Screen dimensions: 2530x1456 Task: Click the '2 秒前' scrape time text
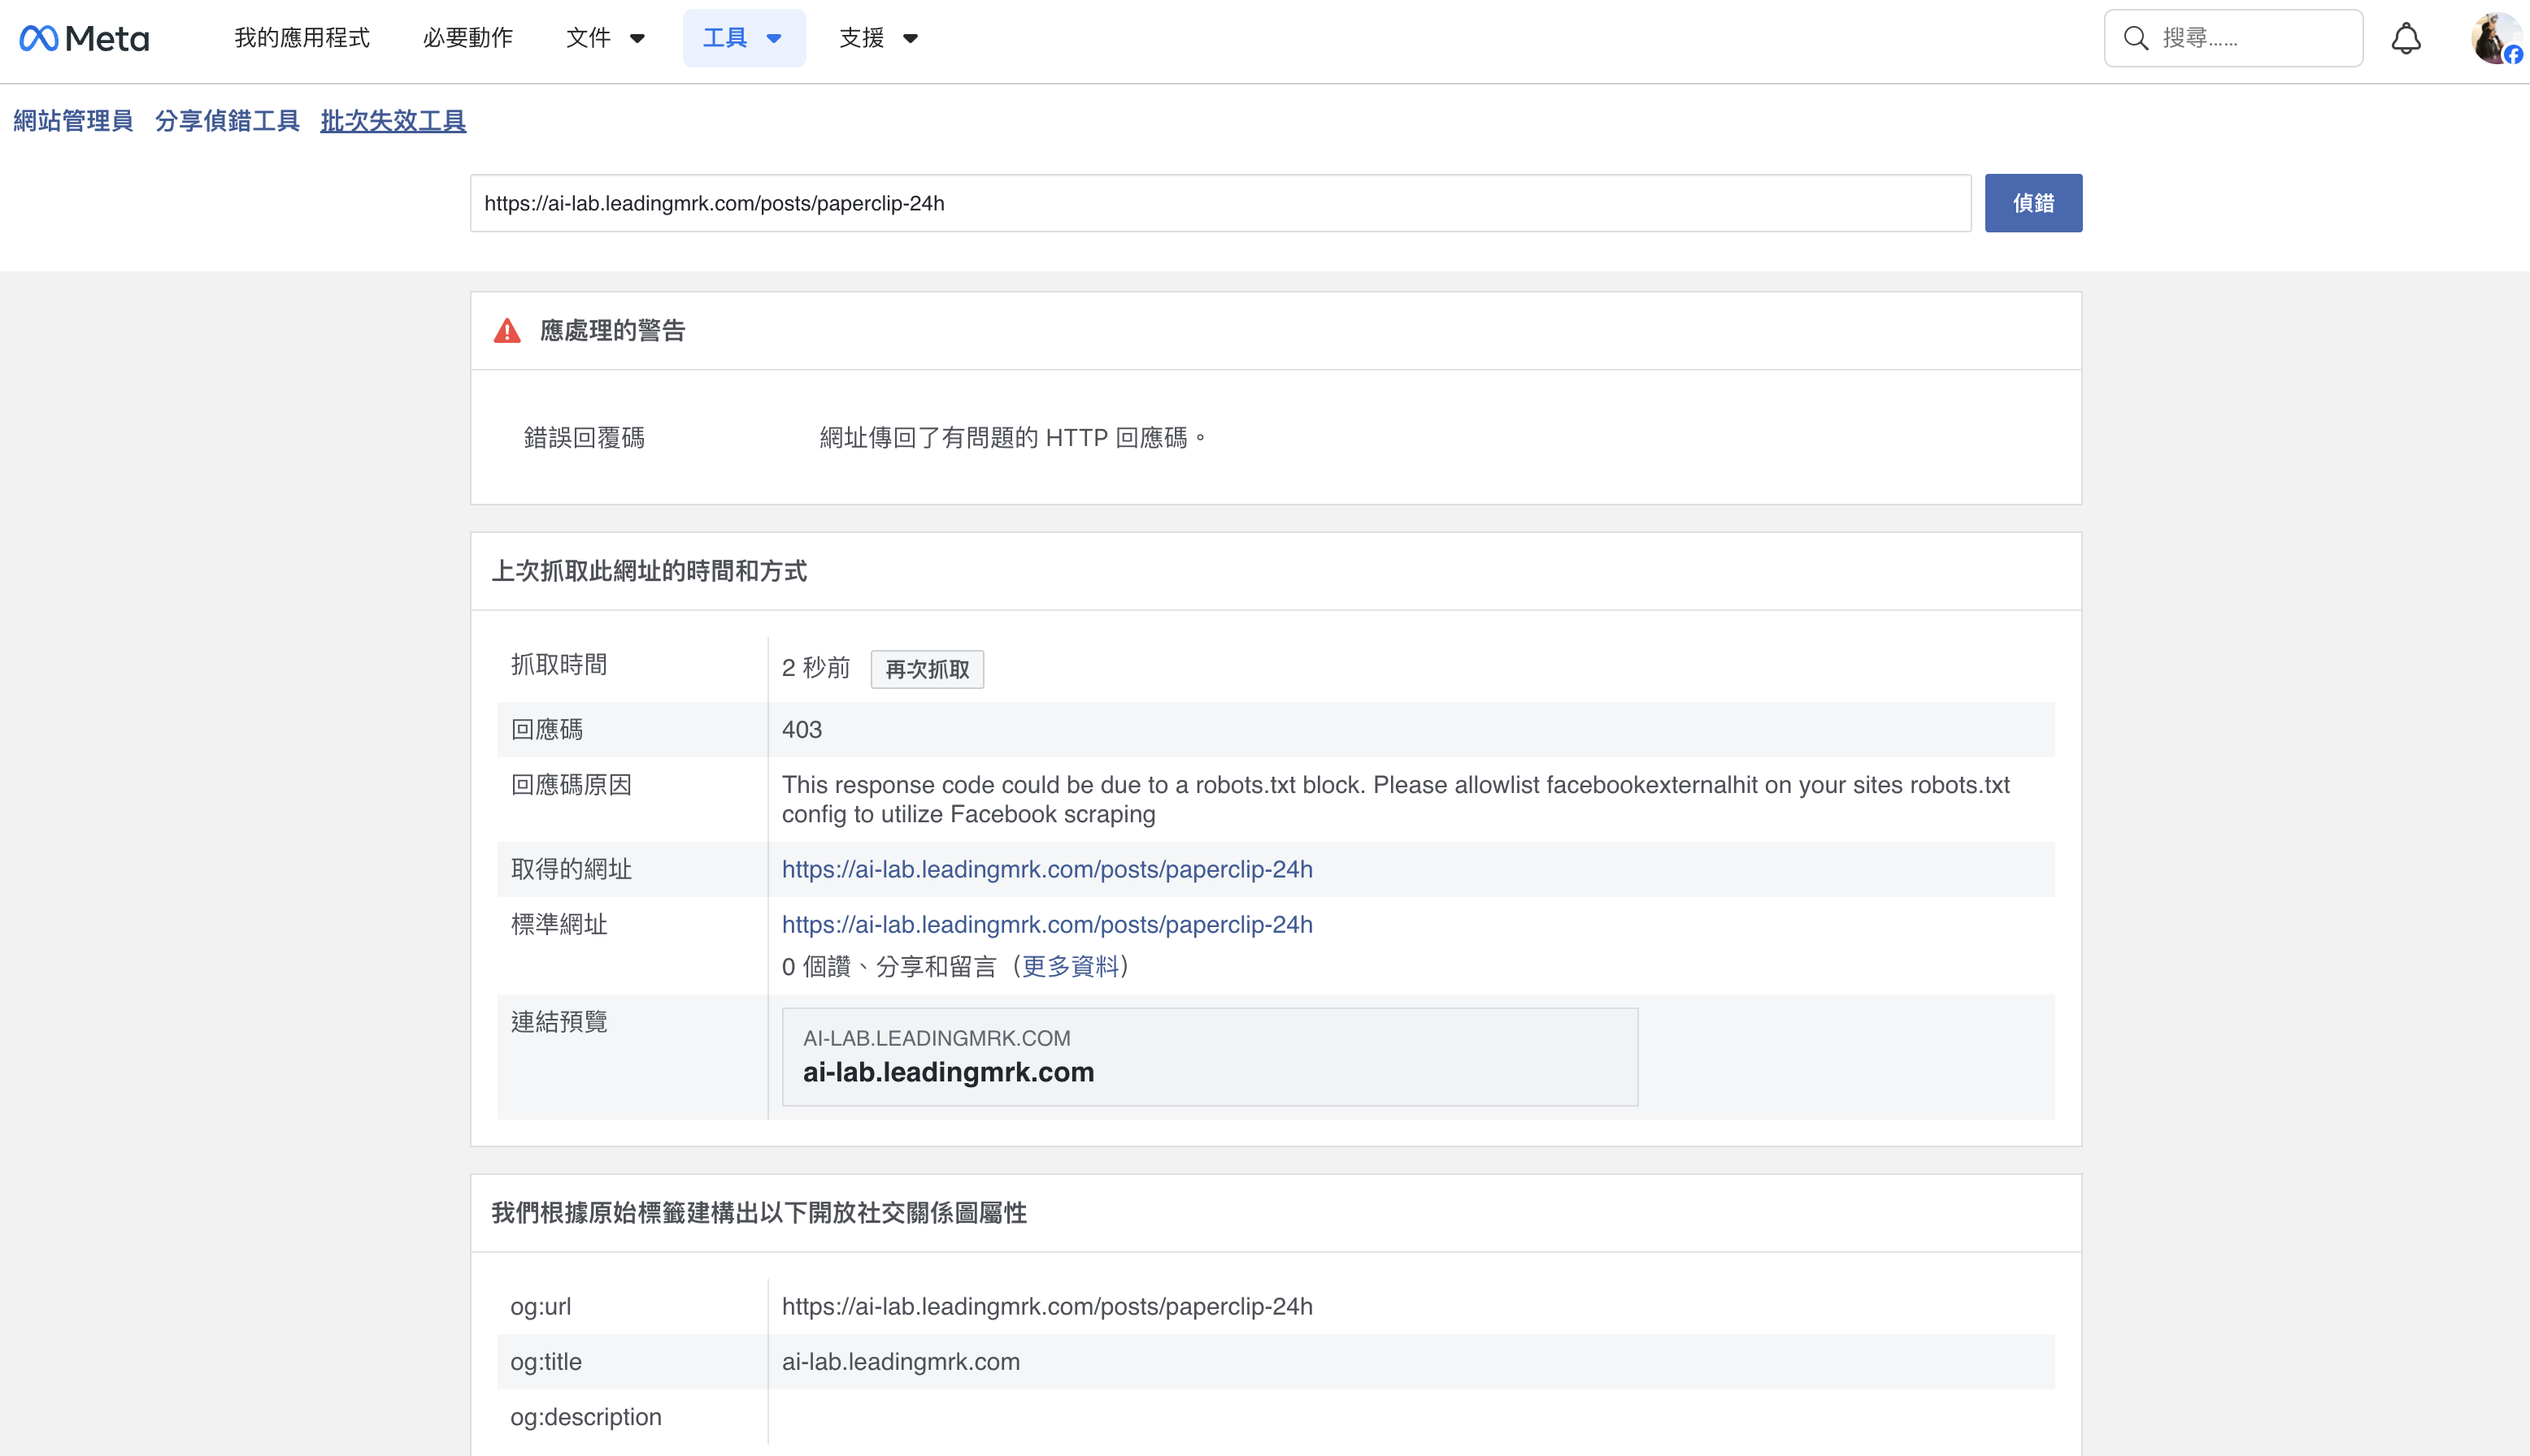pos(815,668)
